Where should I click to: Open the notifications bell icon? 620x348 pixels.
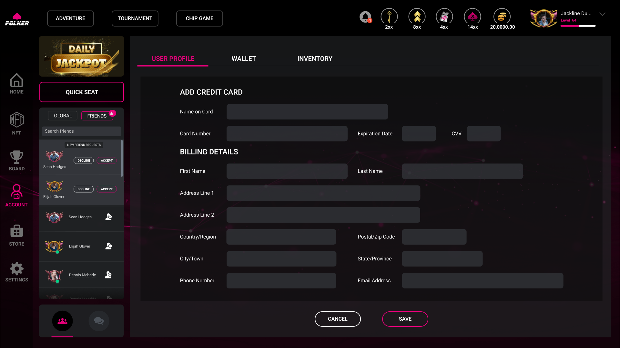point(365,17)
